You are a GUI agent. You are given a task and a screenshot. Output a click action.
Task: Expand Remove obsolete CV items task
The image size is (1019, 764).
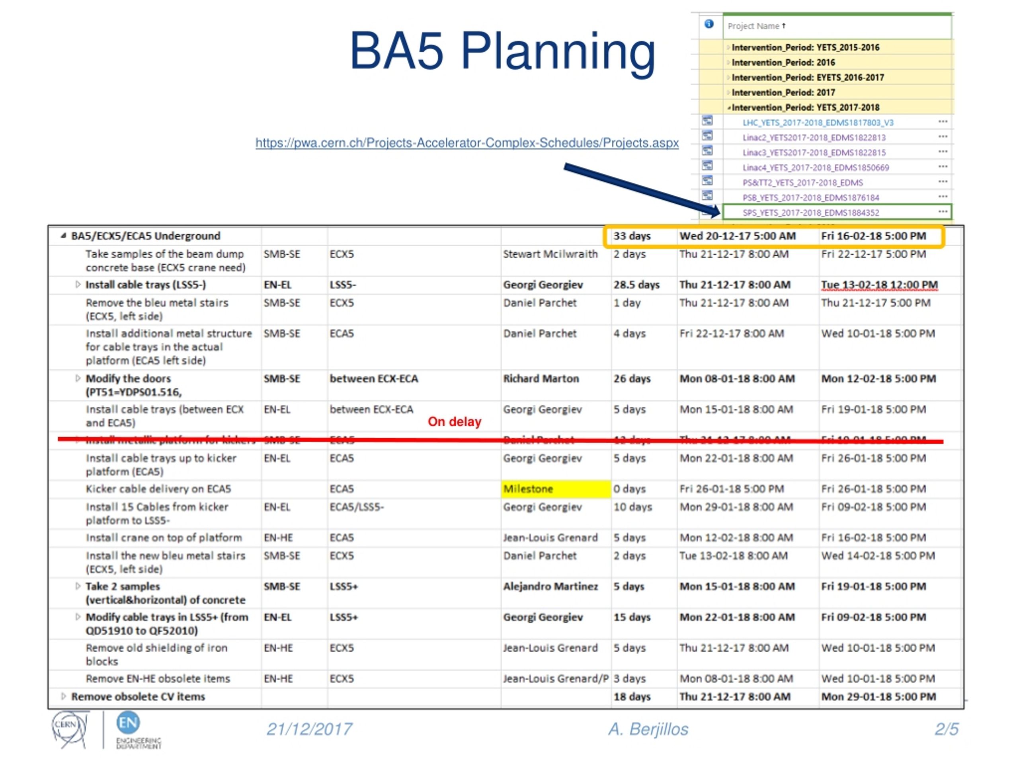(64, 696)
